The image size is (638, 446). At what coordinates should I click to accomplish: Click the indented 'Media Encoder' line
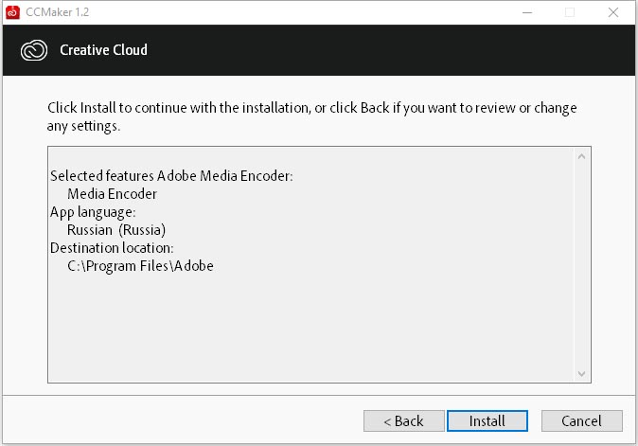click(x=112, y=194)
